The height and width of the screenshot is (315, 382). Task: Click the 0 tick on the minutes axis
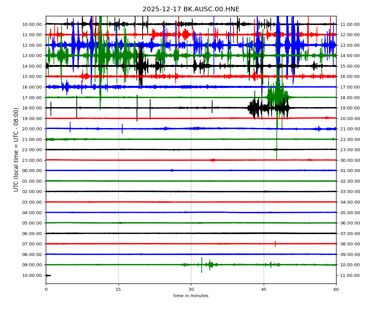coord(46,289)
